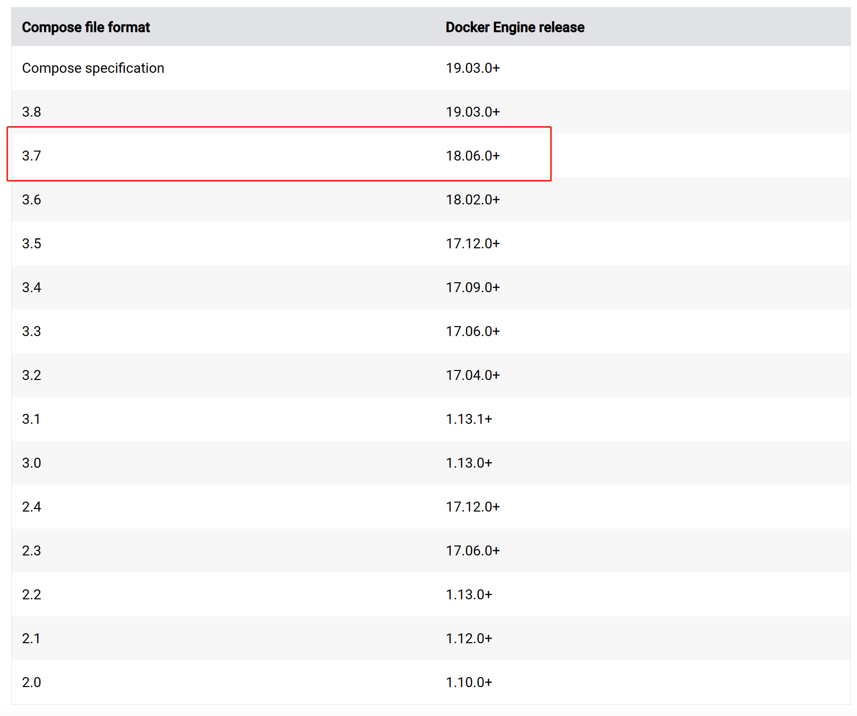Click the 3.5 file format cell
This screenshot has width=857, height=716.
coord(31,244)
